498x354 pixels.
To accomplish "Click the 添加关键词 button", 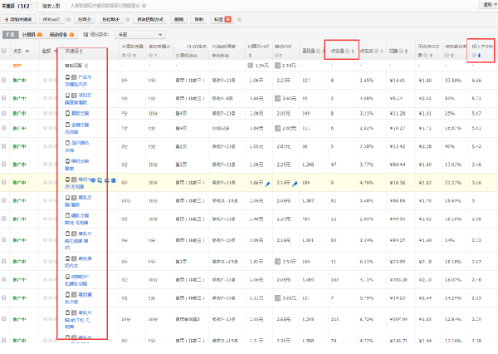I will click(20, 18).
